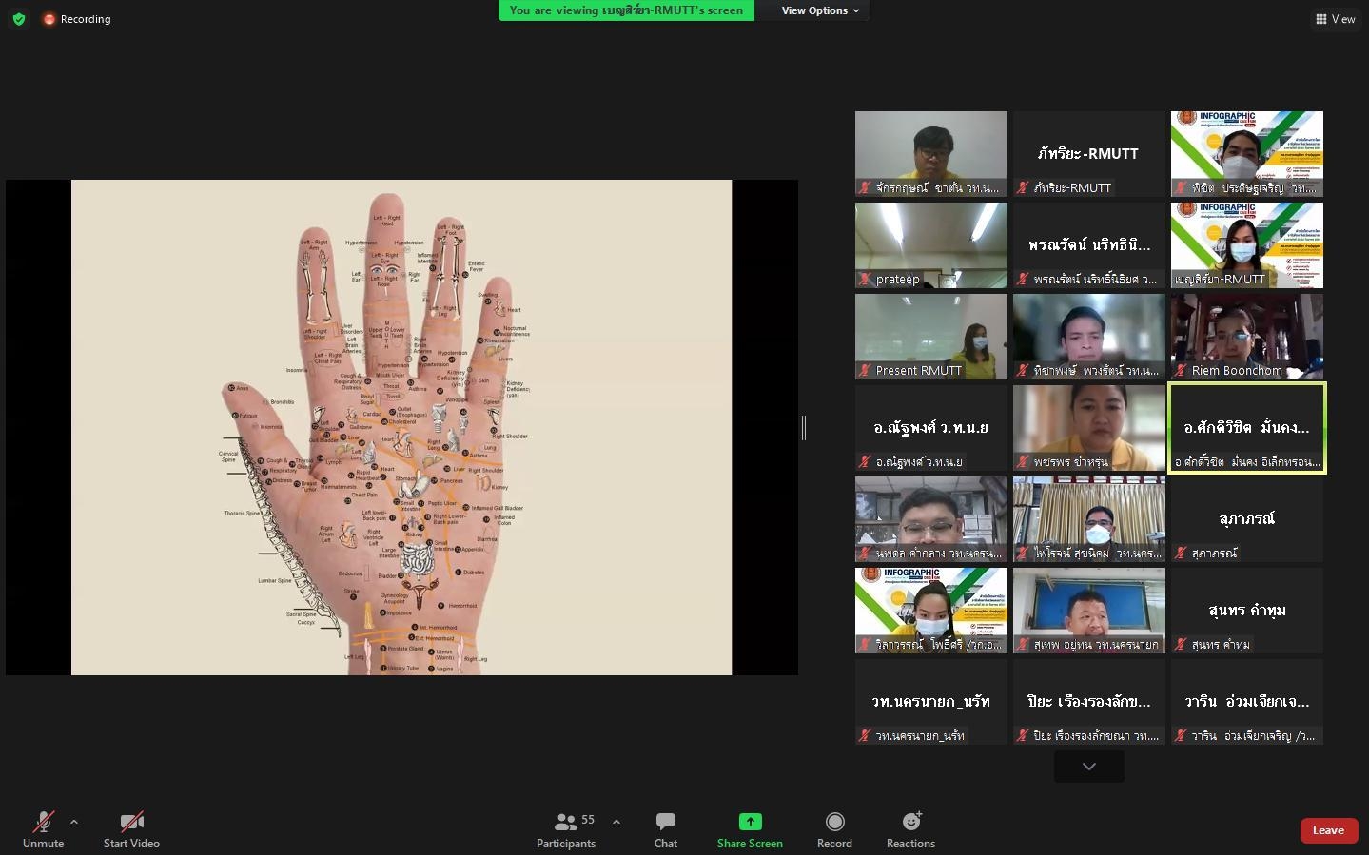
Task: Leave the meeting
Action: 1328,830
